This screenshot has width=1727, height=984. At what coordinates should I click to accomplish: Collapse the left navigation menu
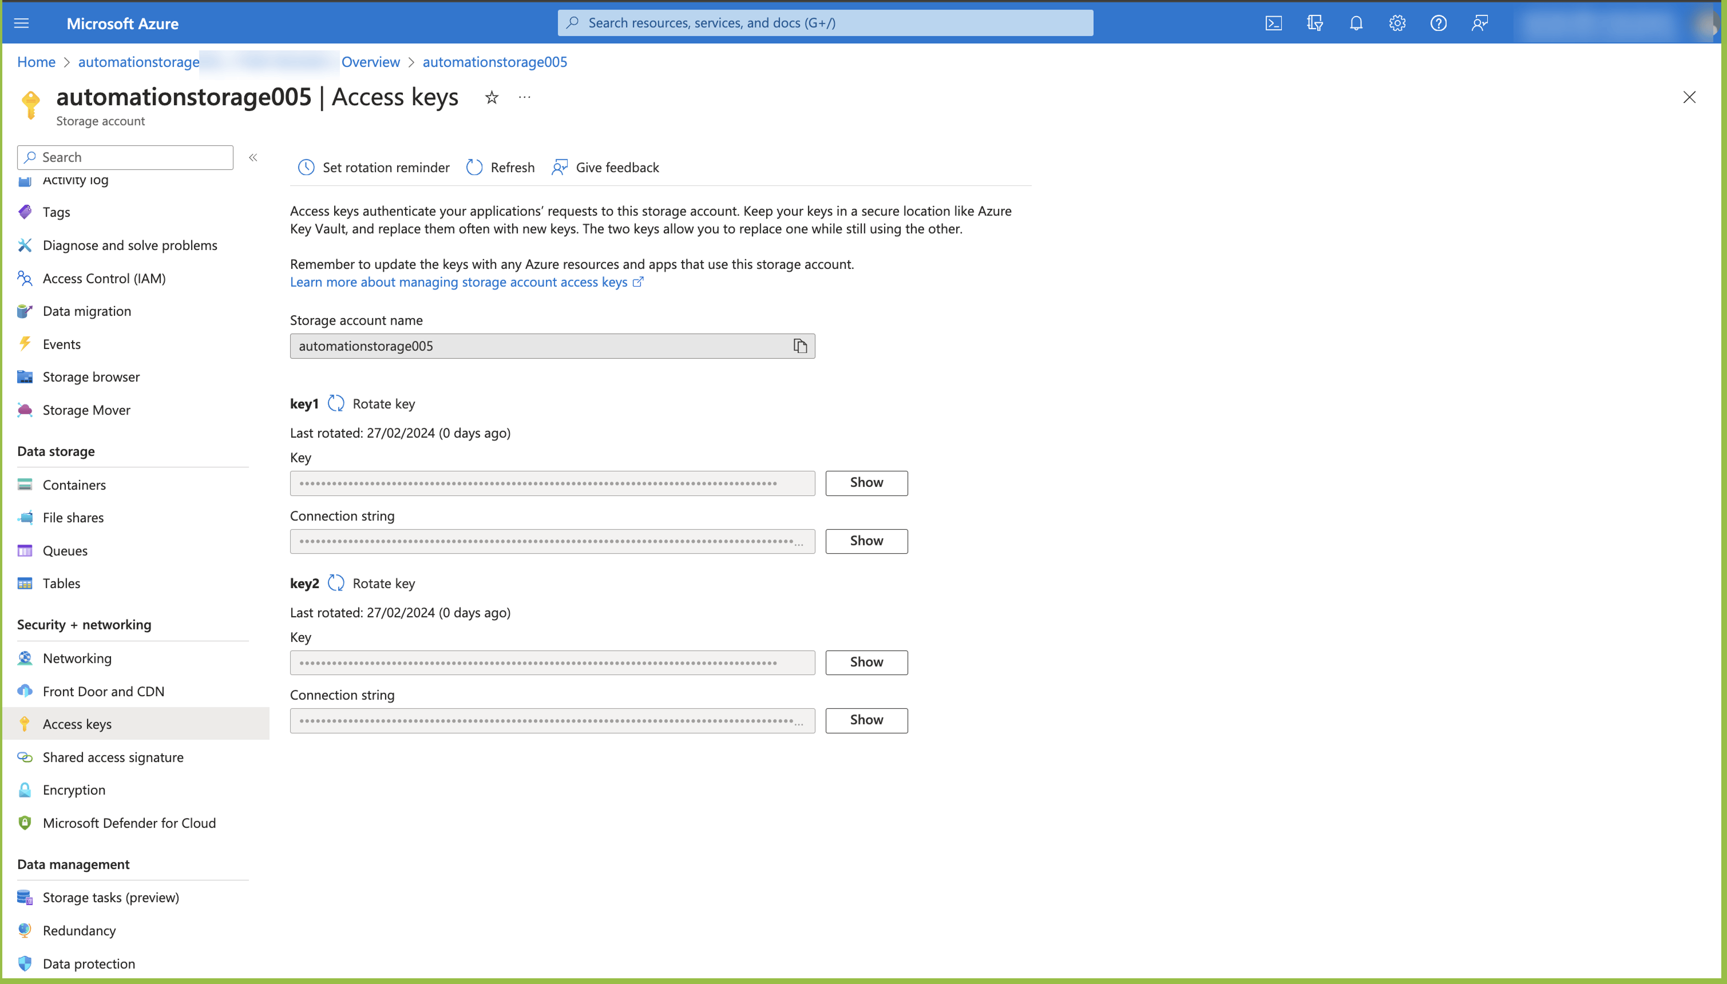click(253, 157)
